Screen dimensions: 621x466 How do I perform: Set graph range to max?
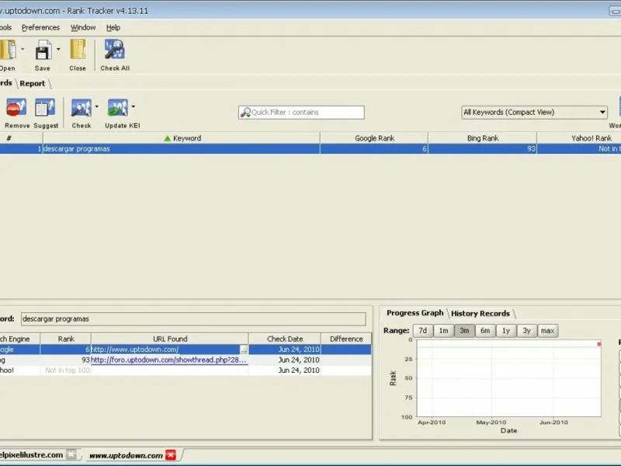547,331
